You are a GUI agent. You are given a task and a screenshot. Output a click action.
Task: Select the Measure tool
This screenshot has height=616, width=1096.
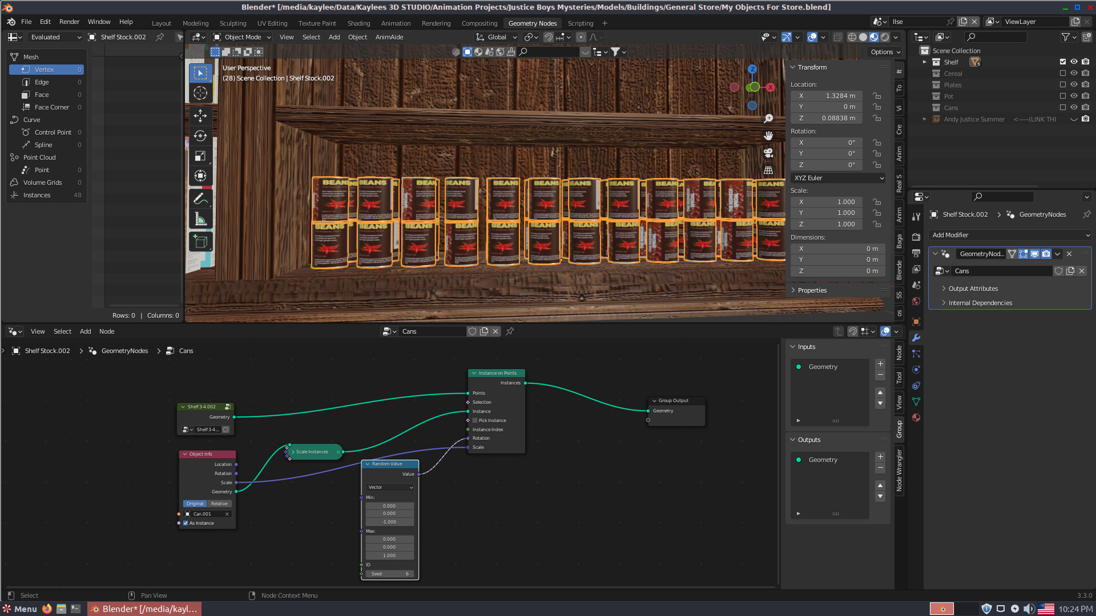(200, 218)
